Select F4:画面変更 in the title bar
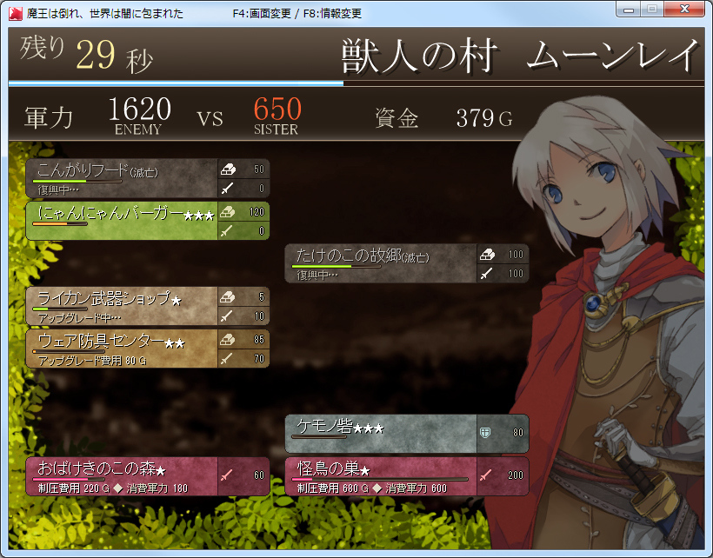Image resolution: width=713 pixels, height=558 pixels. tap(260, 12)
